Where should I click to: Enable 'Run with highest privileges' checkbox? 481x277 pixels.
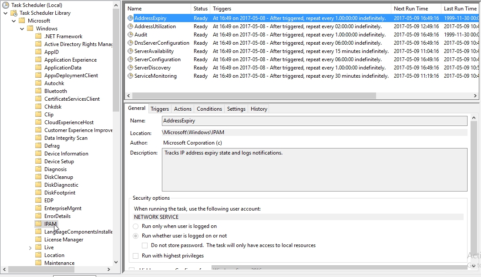[x=136, y=256]
